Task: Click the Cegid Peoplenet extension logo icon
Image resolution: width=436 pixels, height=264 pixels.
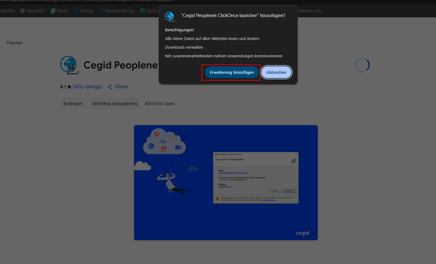Action: pyautogui.click(x=69, y=65)
